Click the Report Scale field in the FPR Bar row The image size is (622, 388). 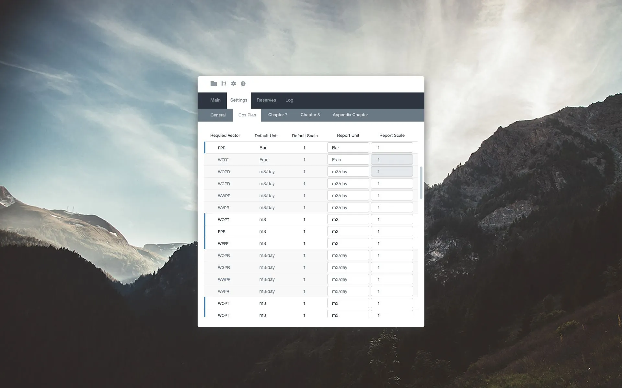(392, 147)
